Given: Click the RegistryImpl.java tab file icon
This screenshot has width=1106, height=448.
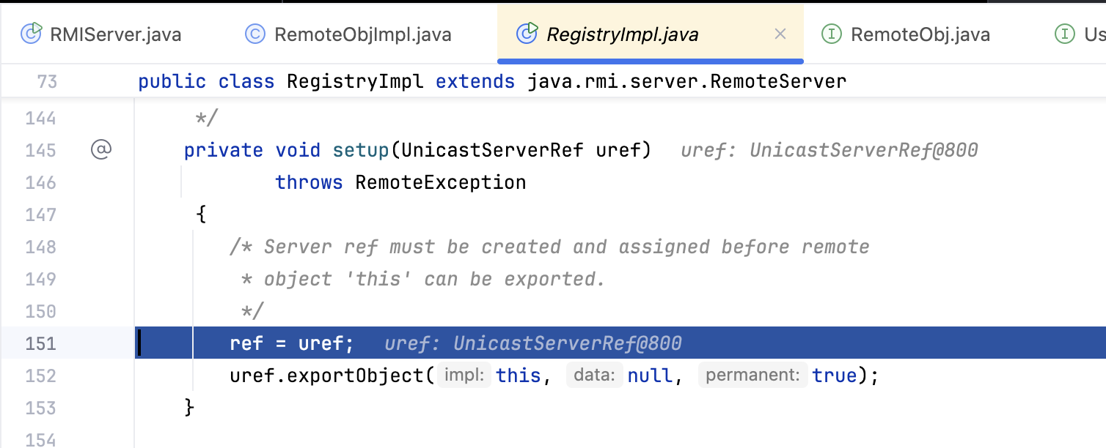Looking at the screenshot, I should point(527,34).
